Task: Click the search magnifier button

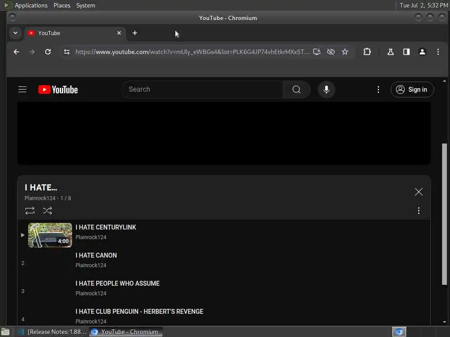Action: tap(297, 90)
